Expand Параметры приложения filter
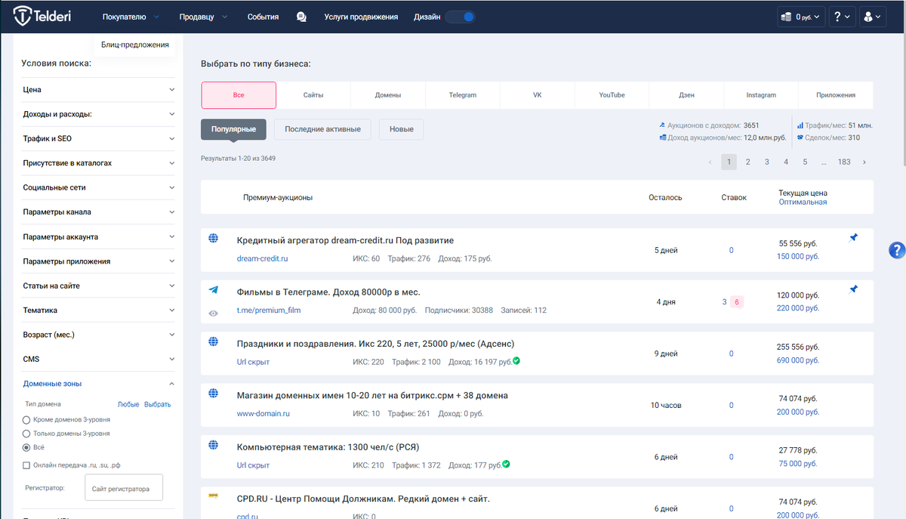This screenshot has width=906, height=519. (x=98, y=261)
